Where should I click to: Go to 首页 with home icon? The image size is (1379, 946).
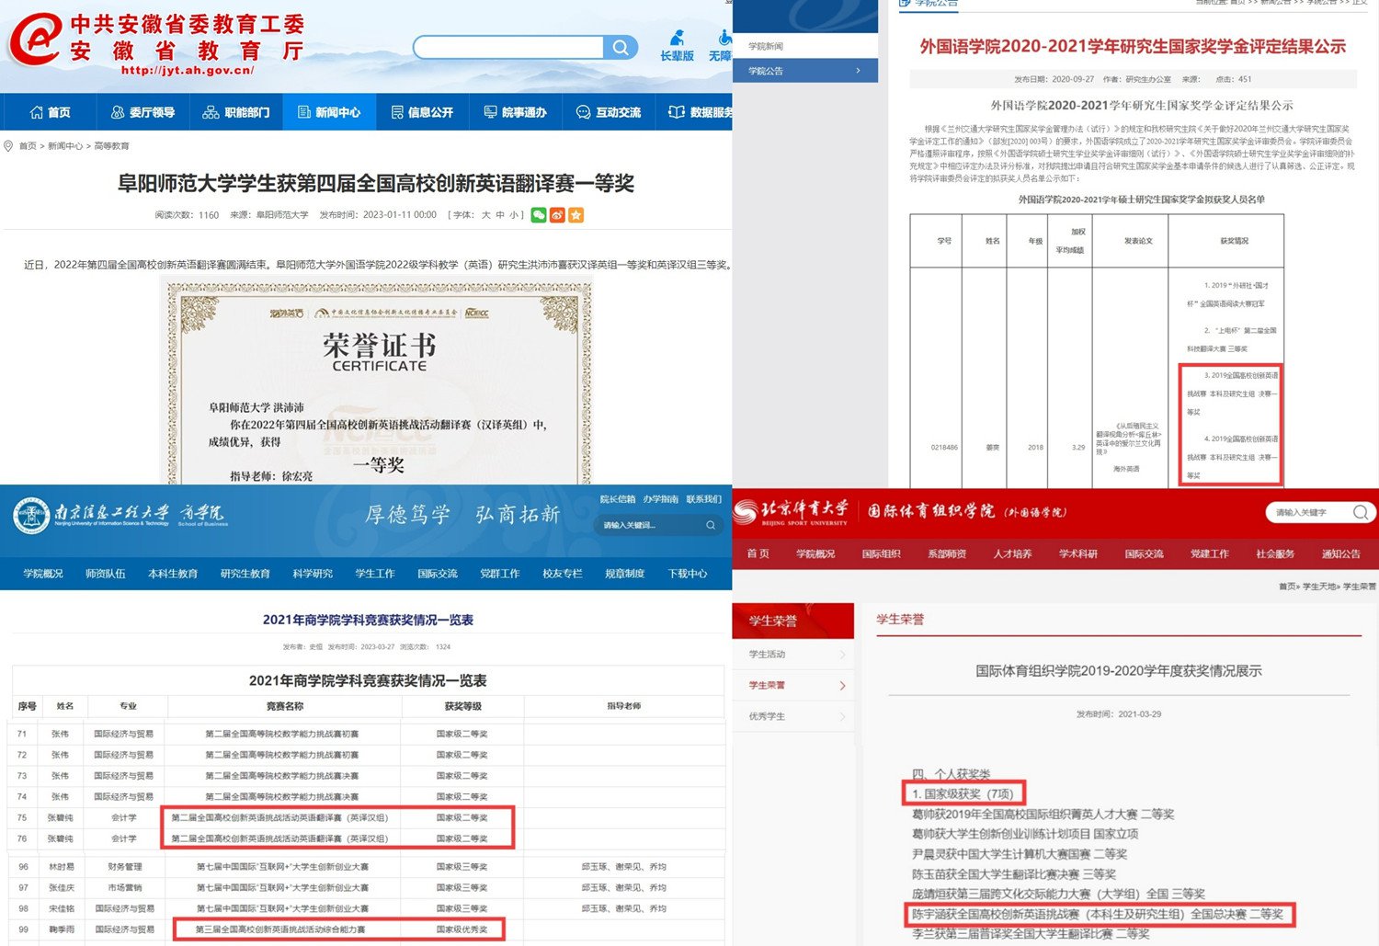point(50,112)
